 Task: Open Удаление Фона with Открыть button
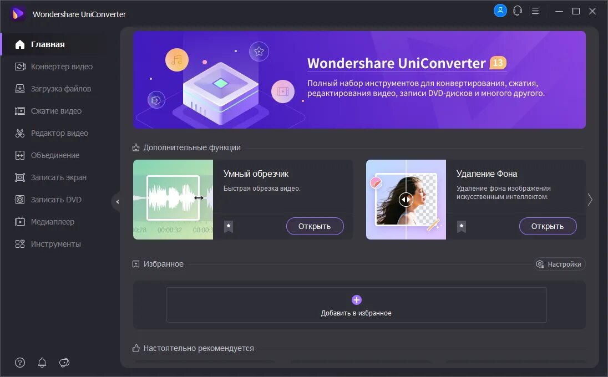(x=548, y=226)
